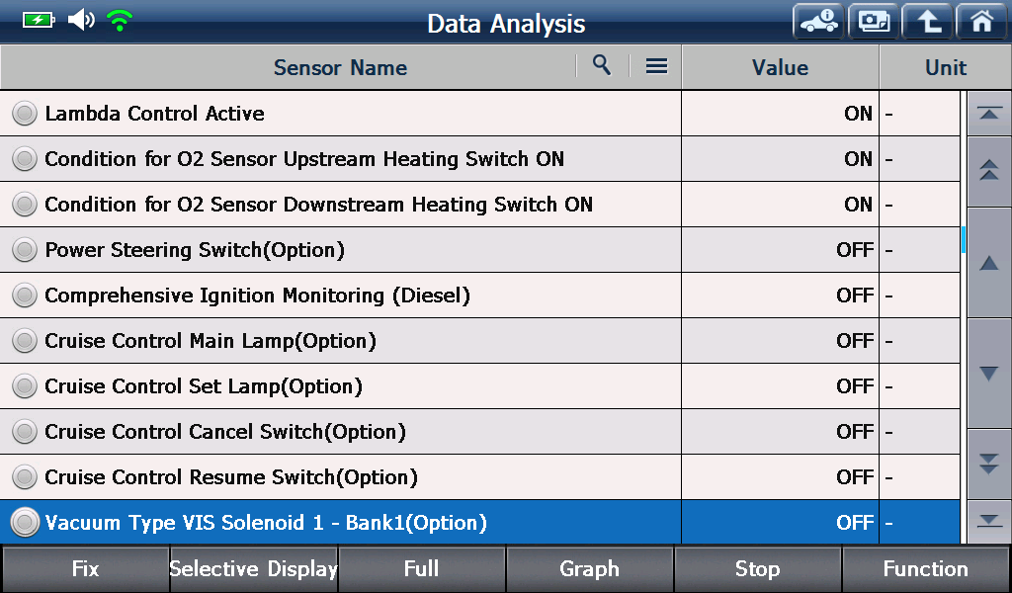The image size is (1012, 593).
Task: Select Lambda Control Active radio button
Action: (x=25, y=114)
